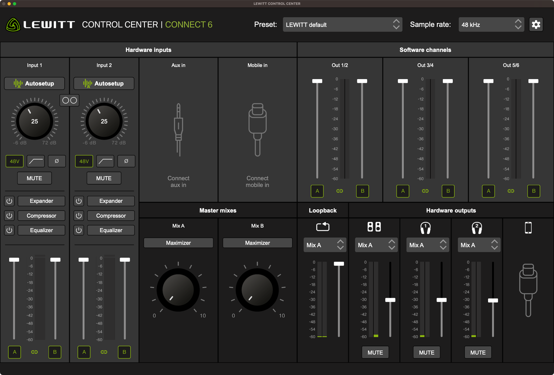Screen dimensions: 554x375
Task: Click the Input 2 gain knob
Action: point(104,121)
